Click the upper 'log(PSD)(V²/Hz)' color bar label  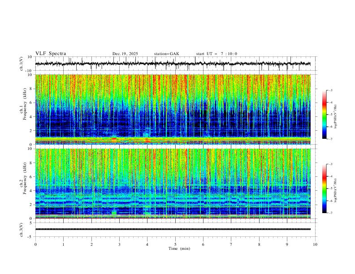(x=336, y=117)
